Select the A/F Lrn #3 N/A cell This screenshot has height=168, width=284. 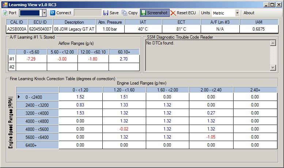coord(220,29)
